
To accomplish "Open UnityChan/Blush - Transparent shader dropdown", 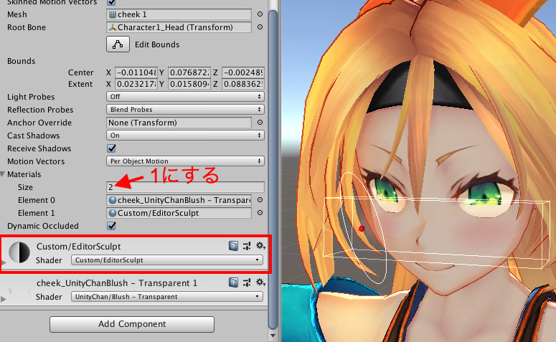I will tap(167, 297).
